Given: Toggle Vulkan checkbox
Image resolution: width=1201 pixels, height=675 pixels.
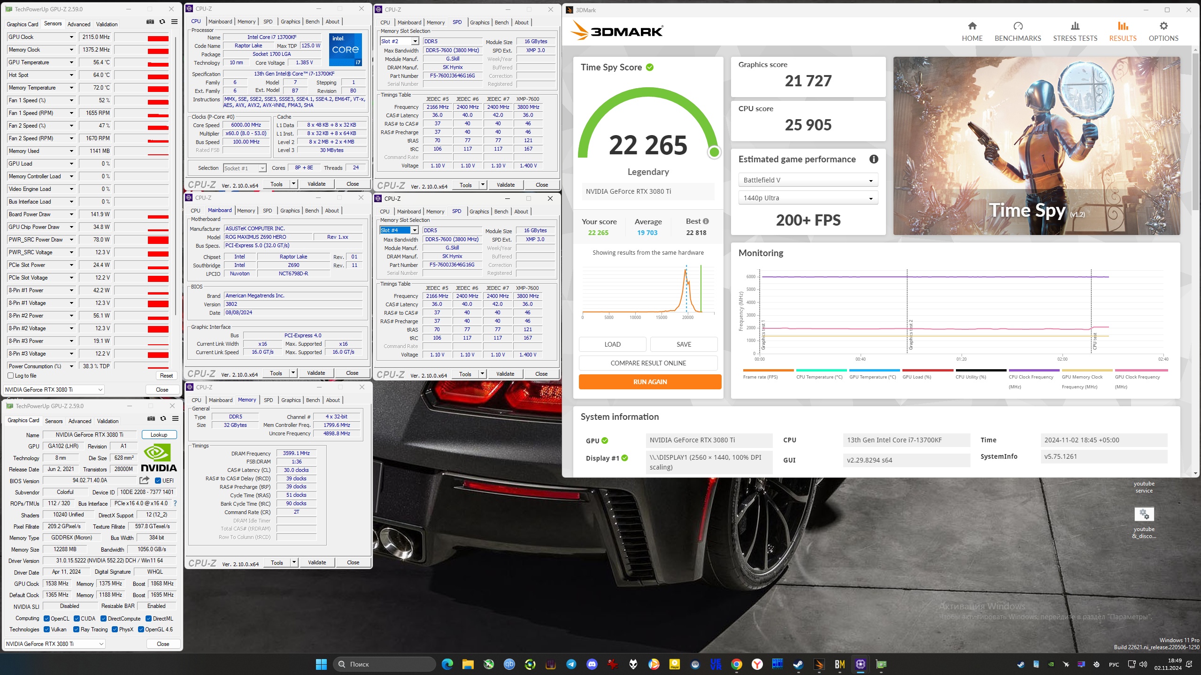Looking at the screenshot, I should click(47, 629).
